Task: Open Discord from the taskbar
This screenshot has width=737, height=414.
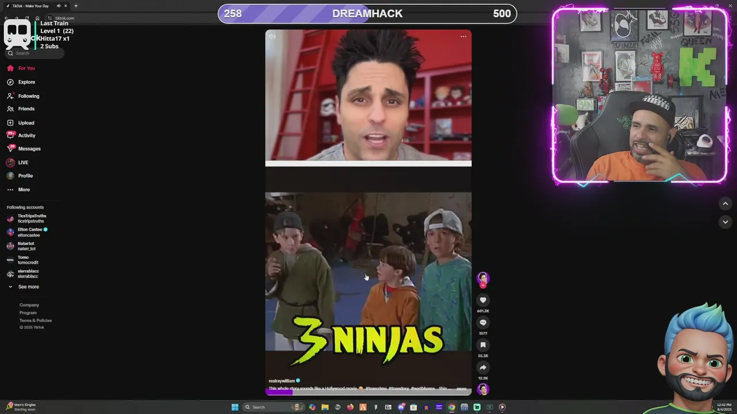Action: pos(401,407)
